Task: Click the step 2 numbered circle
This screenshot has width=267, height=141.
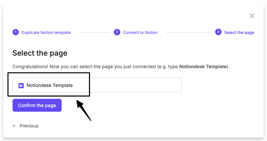Action: point(117,32)
